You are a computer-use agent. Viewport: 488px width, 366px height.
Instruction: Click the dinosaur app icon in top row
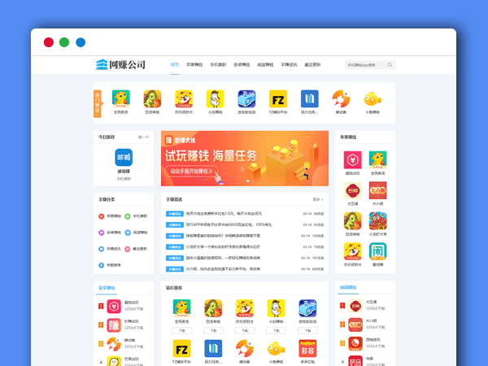point(153,99)
